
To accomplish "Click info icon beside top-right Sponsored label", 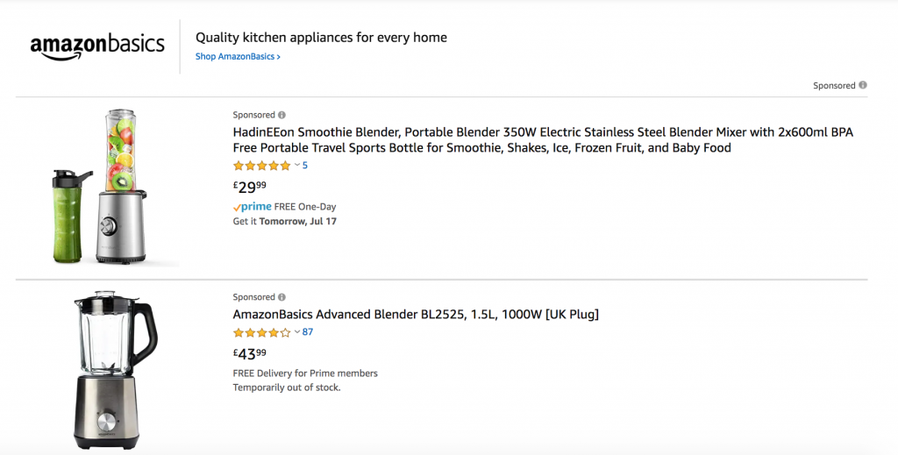I will (863, 85).
